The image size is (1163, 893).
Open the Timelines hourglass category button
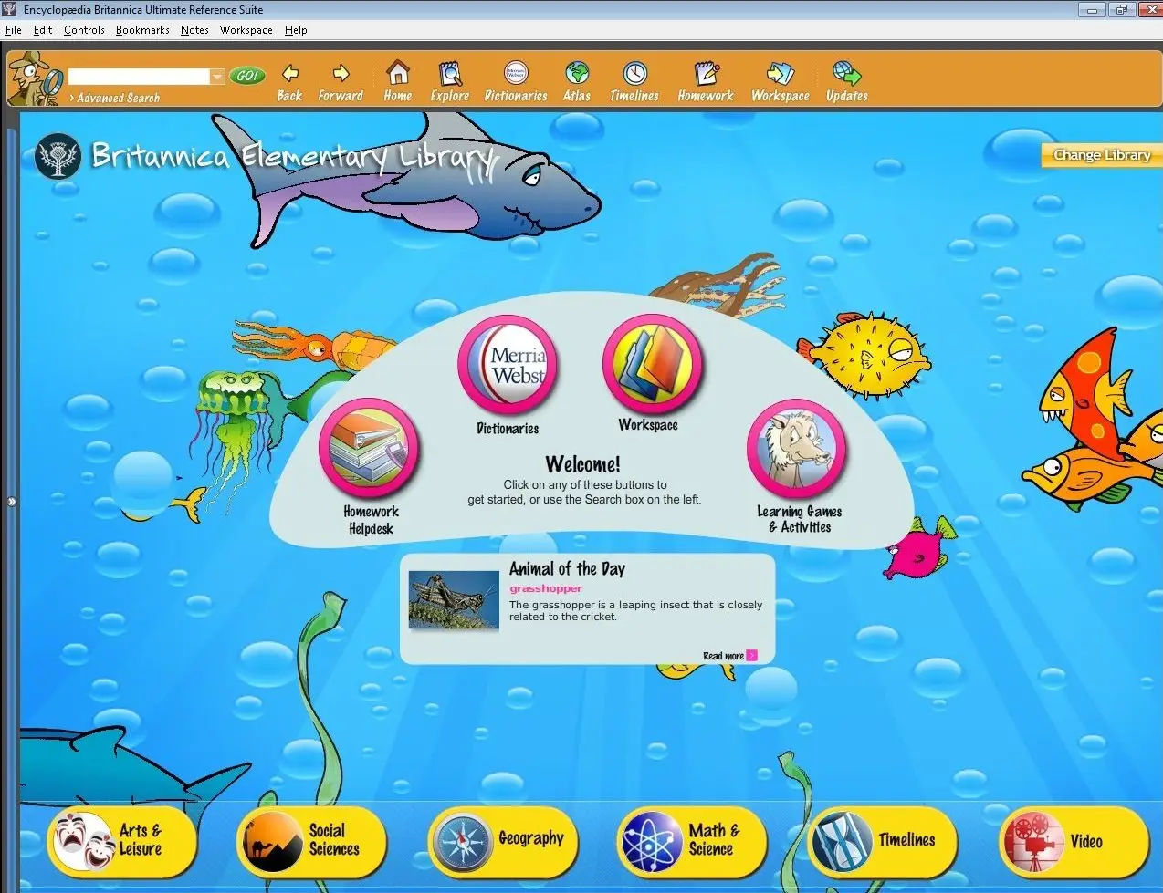(883, 841)
